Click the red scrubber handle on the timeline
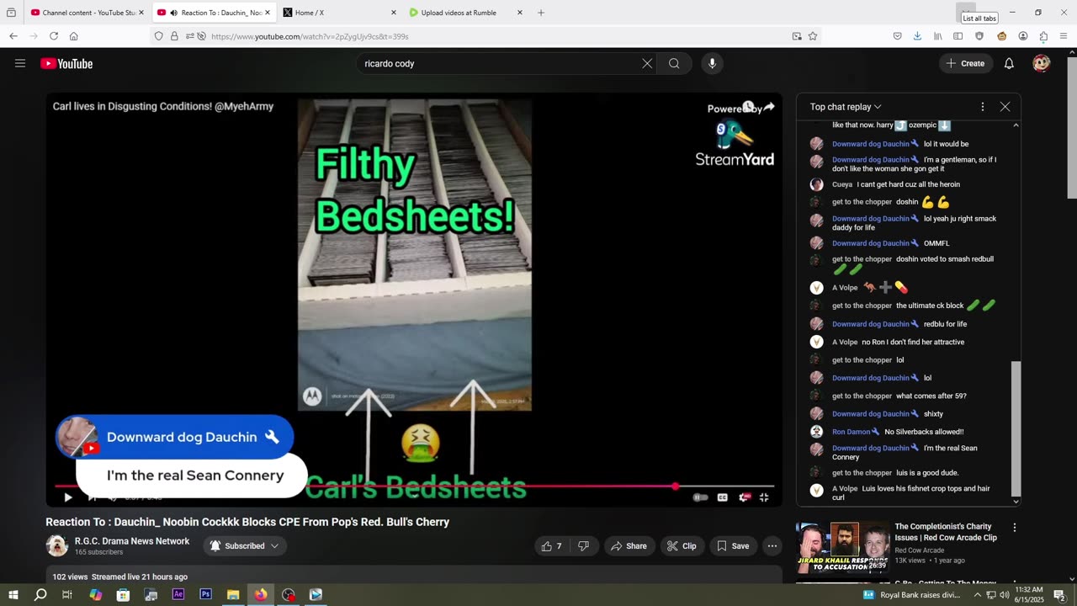Screen dimensions: 1077x606 coord(676,486)
